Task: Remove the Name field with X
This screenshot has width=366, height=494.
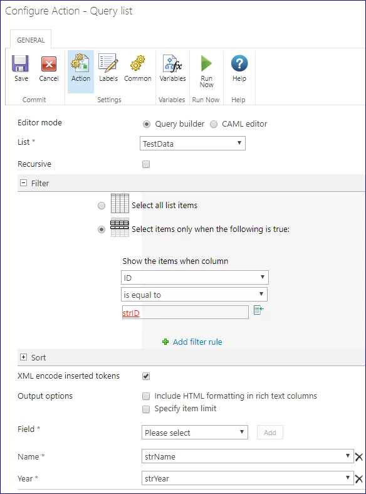Action: point(358,457)
